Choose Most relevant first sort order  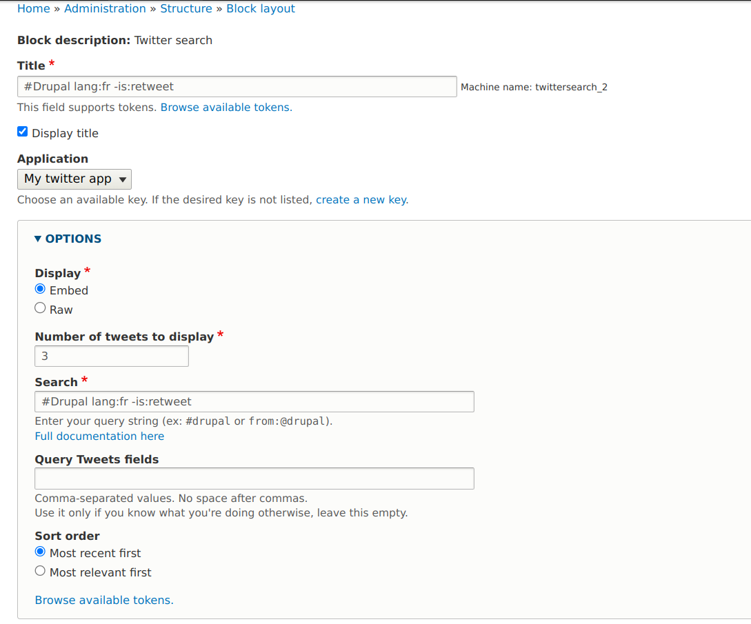click(x=40, y=571)
